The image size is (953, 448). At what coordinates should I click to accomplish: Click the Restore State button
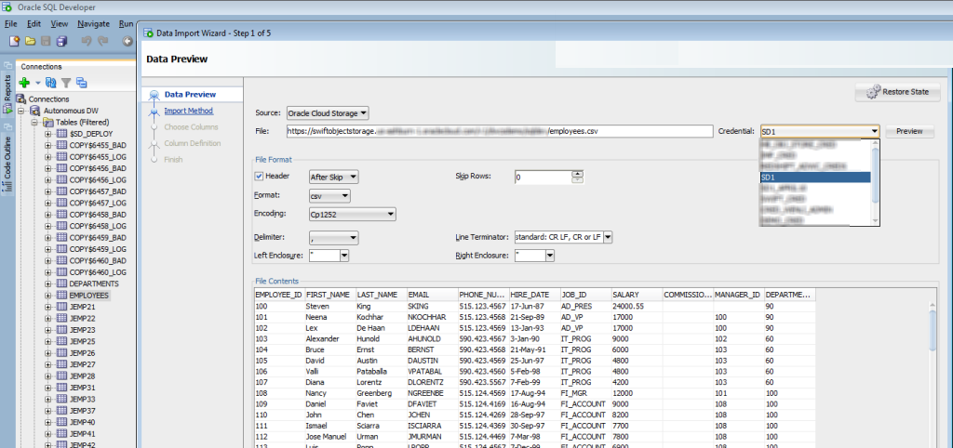click(898, 92)
